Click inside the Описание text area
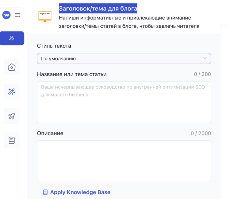Screen dimensions: 228x199 [124, 161]
